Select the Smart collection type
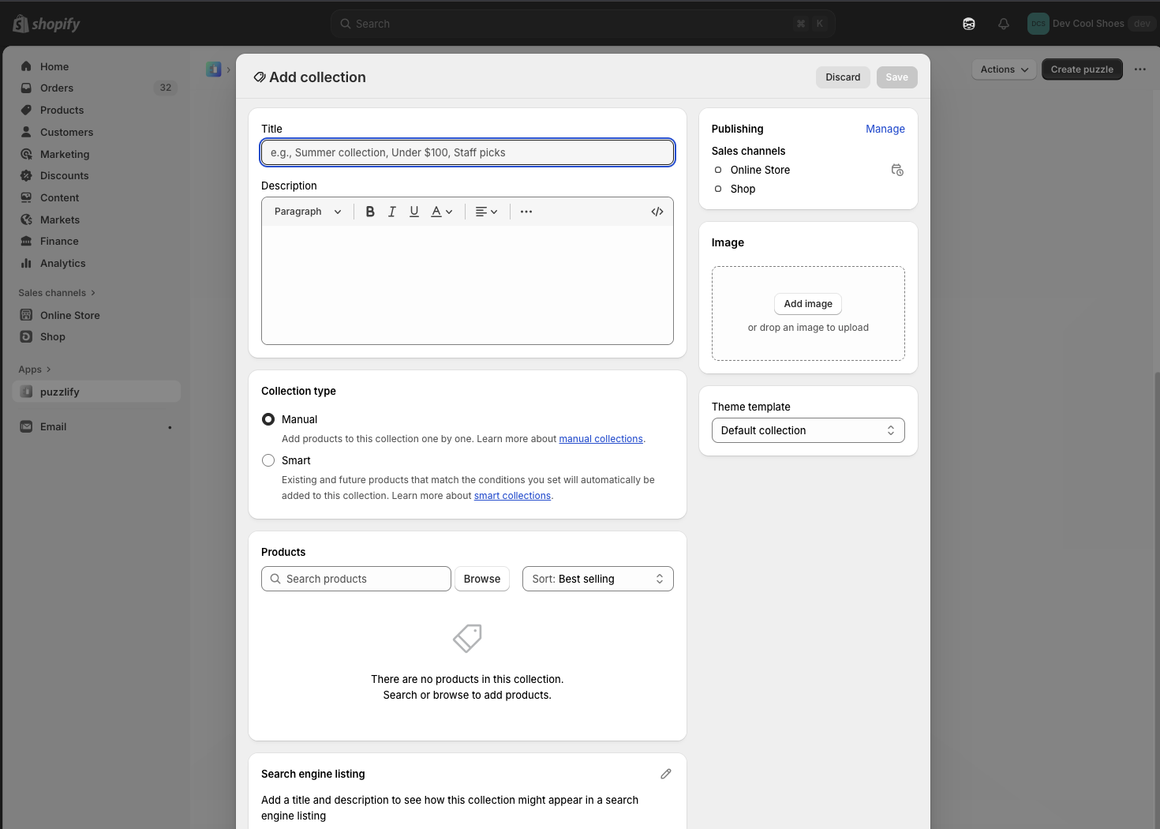 268,460
